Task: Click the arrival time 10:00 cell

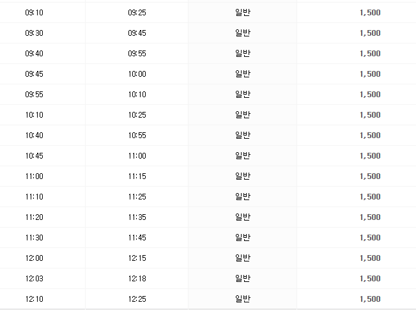Action: tap(137, 74)
